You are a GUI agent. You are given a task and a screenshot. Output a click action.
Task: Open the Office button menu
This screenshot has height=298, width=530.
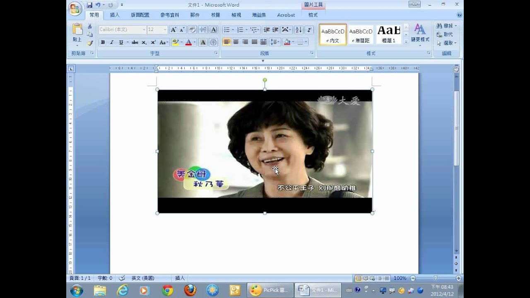[x=75, y=9]
